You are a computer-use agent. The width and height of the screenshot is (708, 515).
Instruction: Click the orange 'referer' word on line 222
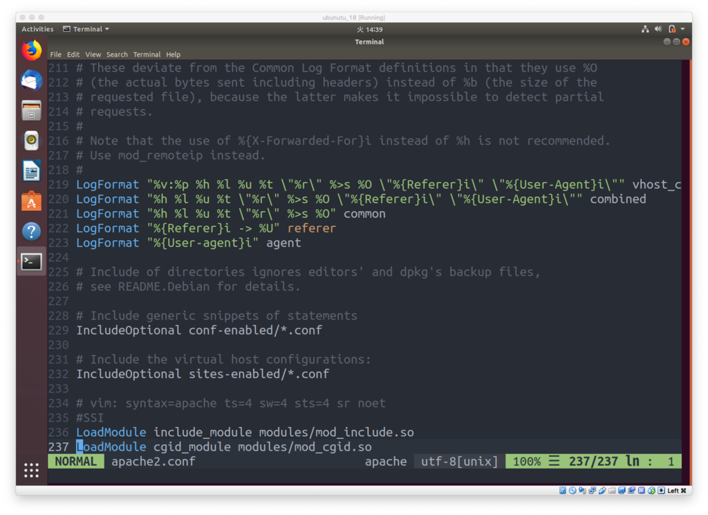point(312,228)
